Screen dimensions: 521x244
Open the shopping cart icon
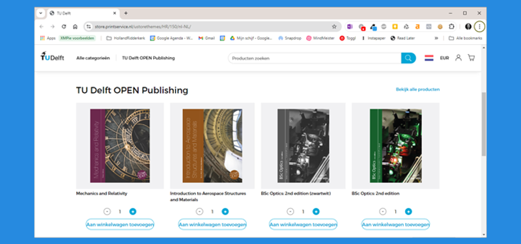coord(471,58)
